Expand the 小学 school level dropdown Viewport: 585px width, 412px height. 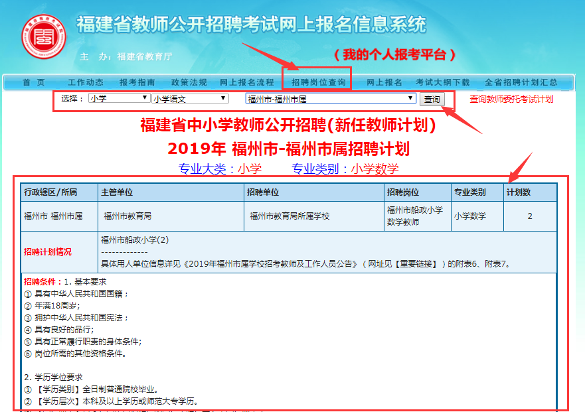(119, 99)
